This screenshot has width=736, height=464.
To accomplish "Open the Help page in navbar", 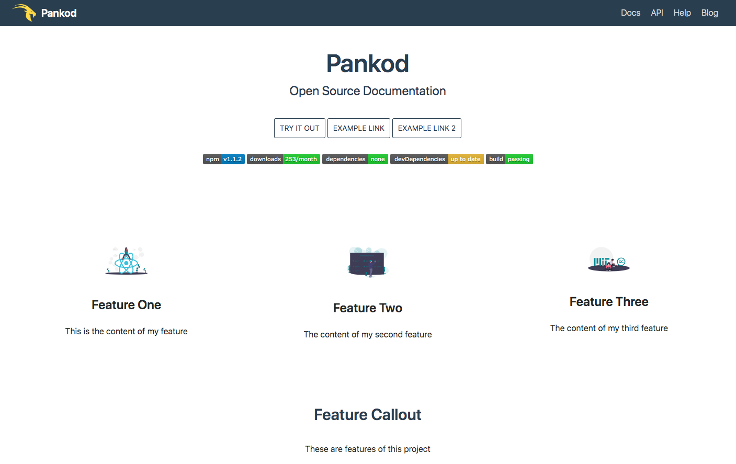I will point(682,13).
